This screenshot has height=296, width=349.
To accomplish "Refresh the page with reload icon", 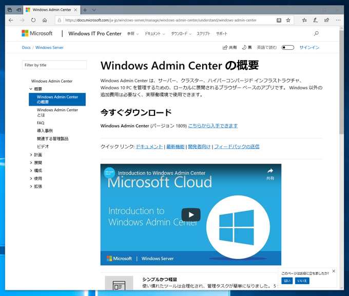I will coord(33,20).
